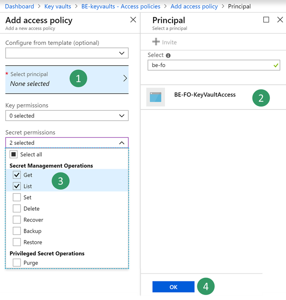Enable the Set secret permission
This screenshot has width=286, height=300.
(x=17, y=197)
